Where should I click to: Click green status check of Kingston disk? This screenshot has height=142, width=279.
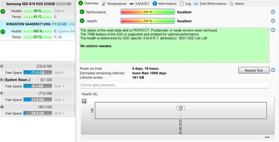(x=3, y=32)
